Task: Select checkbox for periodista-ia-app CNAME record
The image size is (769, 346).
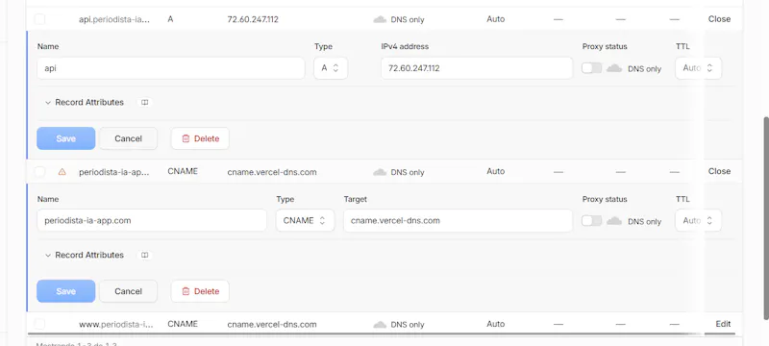Action: pos(39,171)
